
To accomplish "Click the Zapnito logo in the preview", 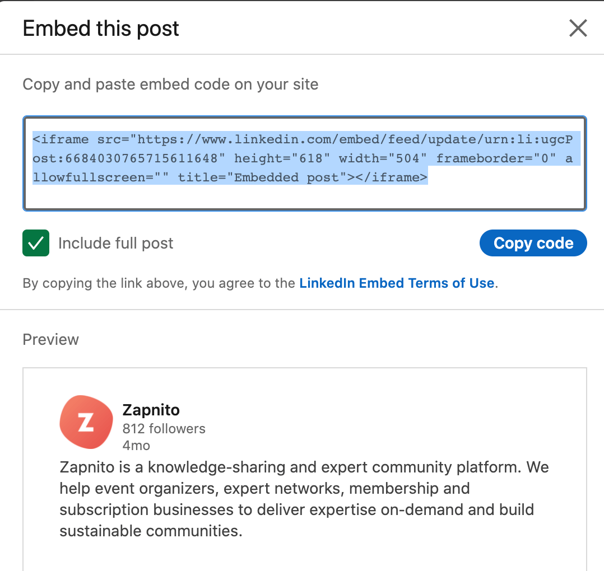I will [x=86, y=422].
